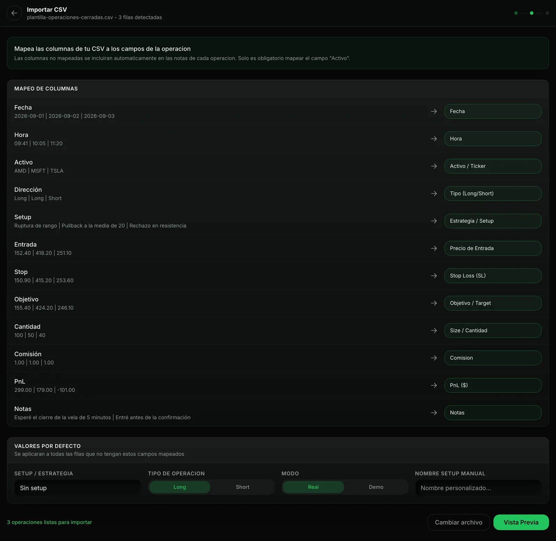
Task: Click the third step progress dot
Action: 547,13
